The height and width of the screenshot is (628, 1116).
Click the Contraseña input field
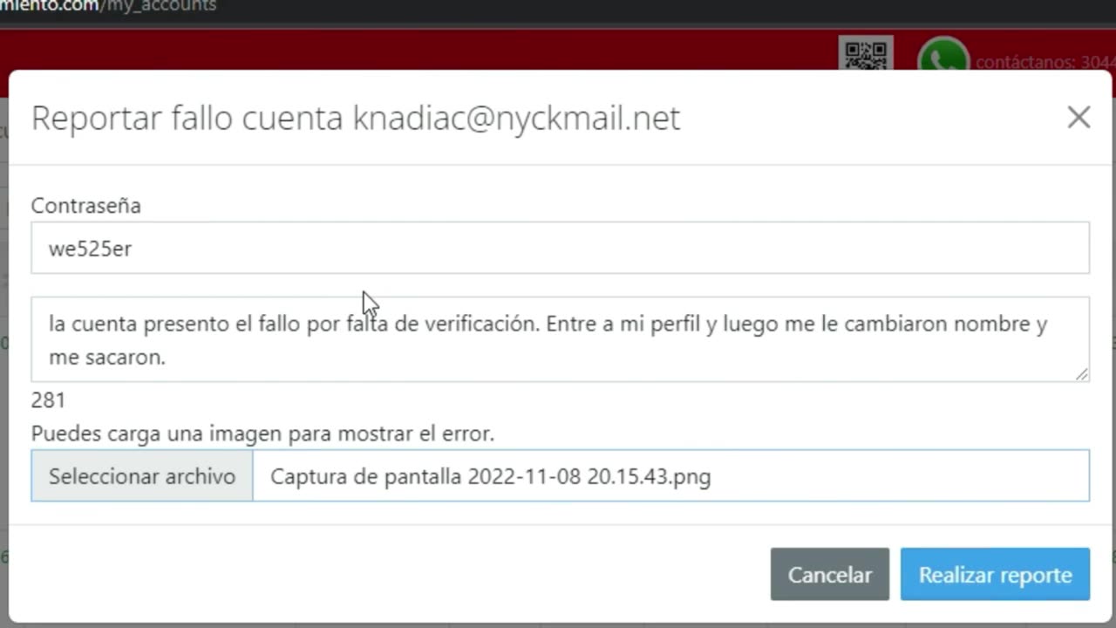click(560, 248)
